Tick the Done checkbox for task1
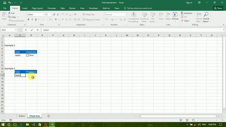The height and width of the screenshot is (127, 226). 28,55
